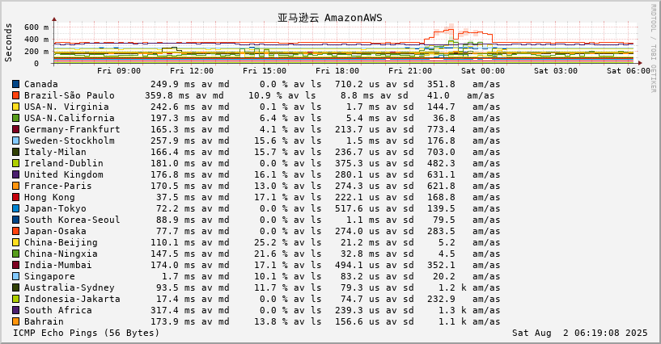Click the 'Japan-Tokyo' legend name
Image resolution: width=661 pixels, height=344 pixels.
55,208
